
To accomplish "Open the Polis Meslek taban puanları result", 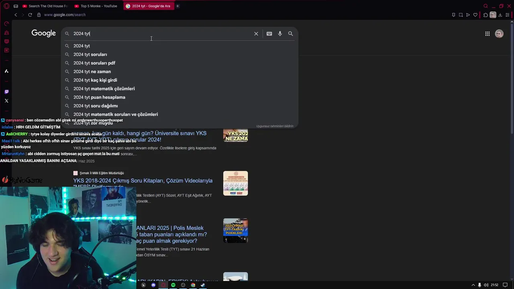I will click(x=171, y=234).
